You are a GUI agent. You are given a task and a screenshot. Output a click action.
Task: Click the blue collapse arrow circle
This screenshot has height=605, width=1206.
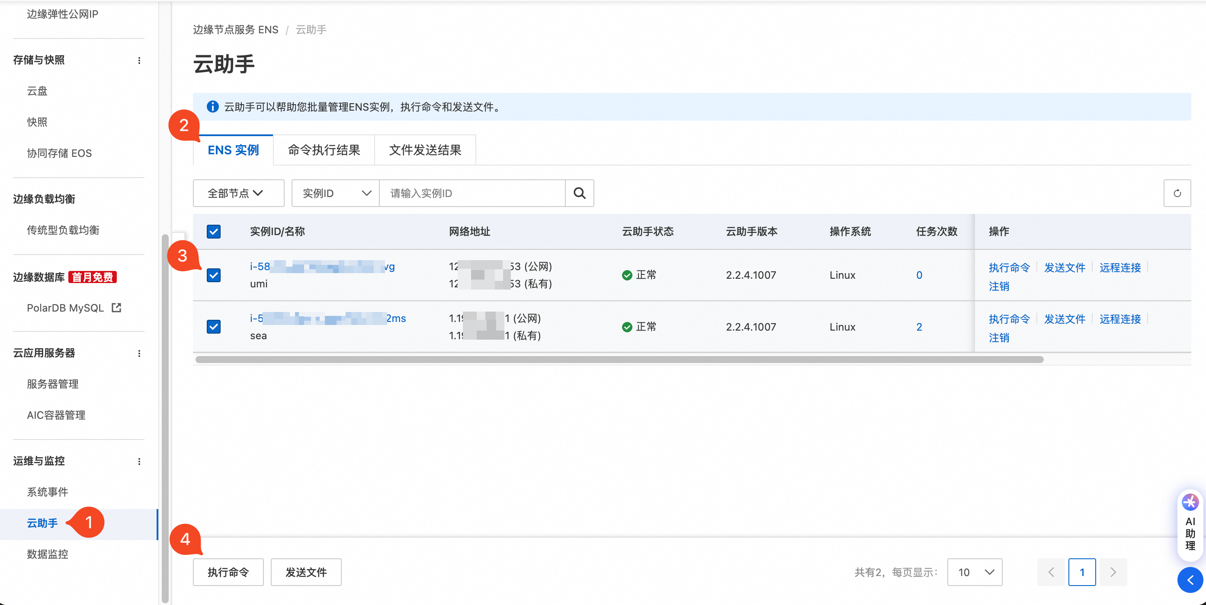[x=1190, y=580]
